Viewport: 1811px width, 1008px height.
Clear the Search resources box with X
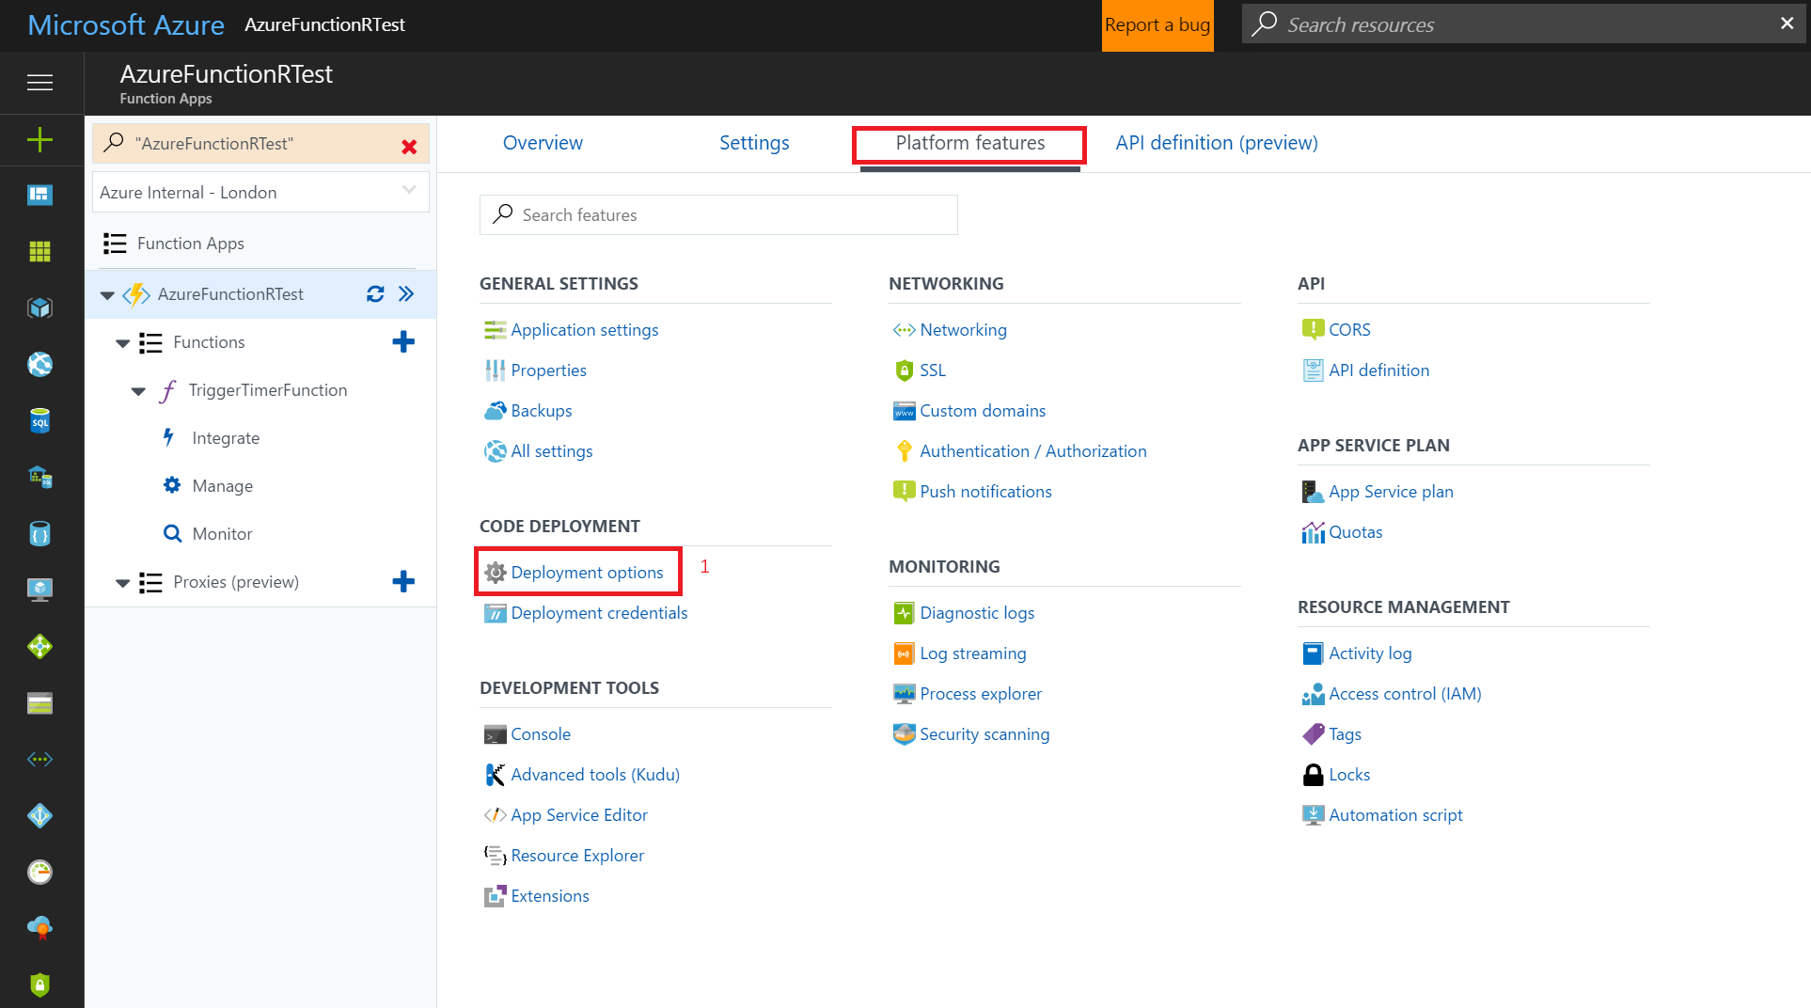(1787, 24)
